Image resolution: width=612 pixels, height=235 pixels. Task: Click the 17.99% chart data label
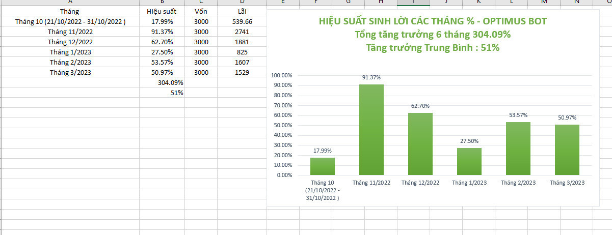coord(323,151)
